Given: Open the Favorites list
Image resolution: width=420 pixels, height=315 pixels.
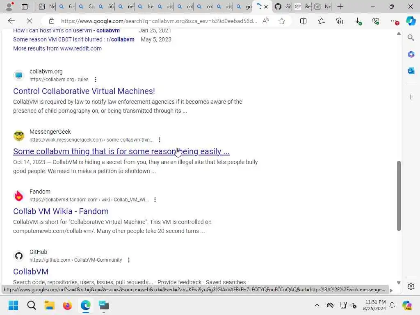Looking at the screenshot, I should point(322,21).
